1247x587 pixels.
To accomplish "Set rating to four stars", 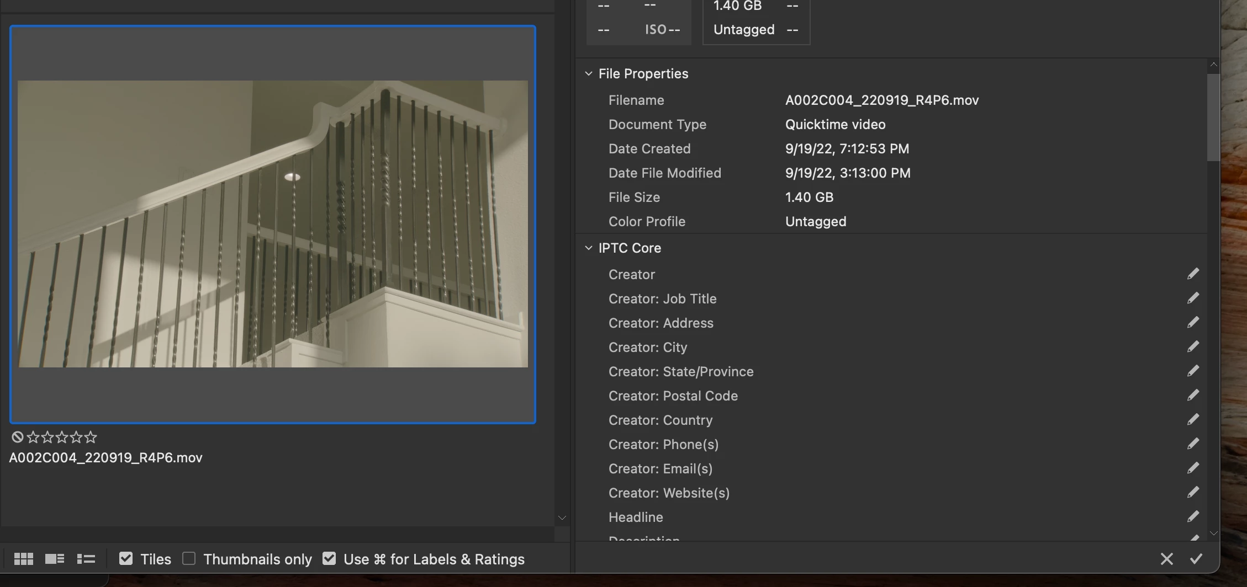I will [x=76, y=437].
